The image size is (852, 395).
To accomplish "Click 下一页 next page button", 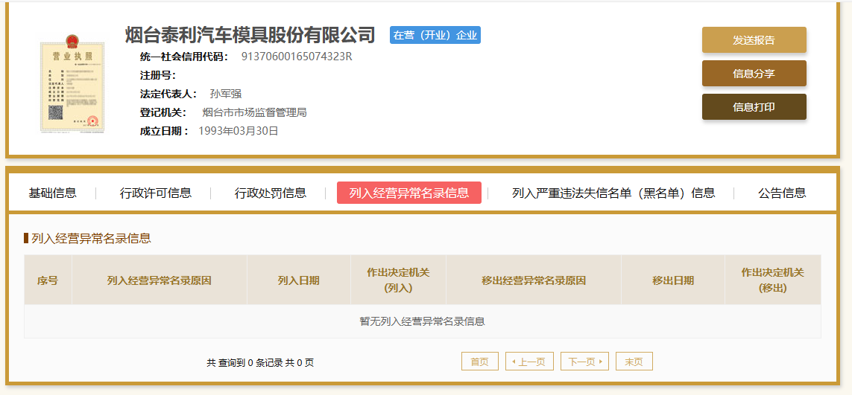I will pyautogui.click(x=584, y=362).
